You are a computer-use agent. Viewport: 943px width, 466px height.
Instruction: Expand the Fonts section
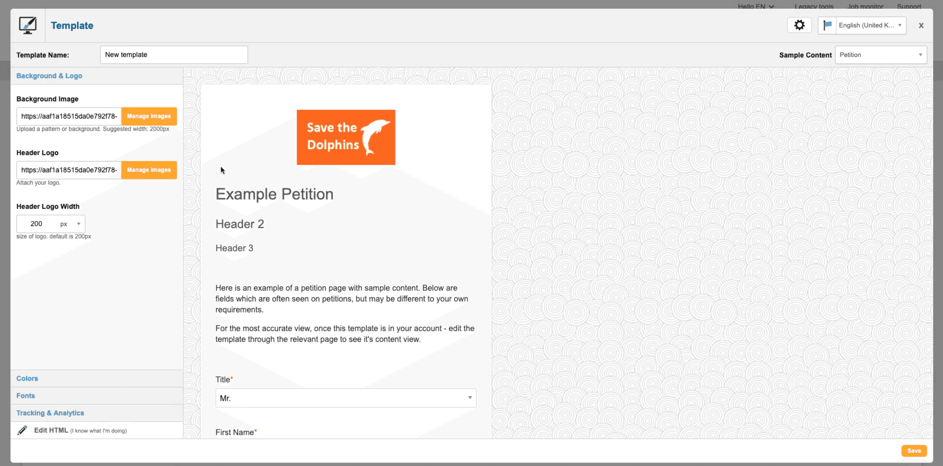pyautogui.click(x=26, y=395)
